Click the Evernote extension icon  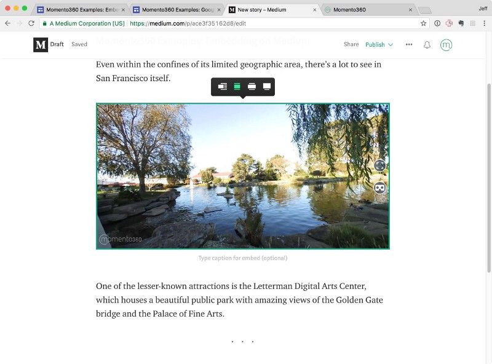[x=461, y=23]
